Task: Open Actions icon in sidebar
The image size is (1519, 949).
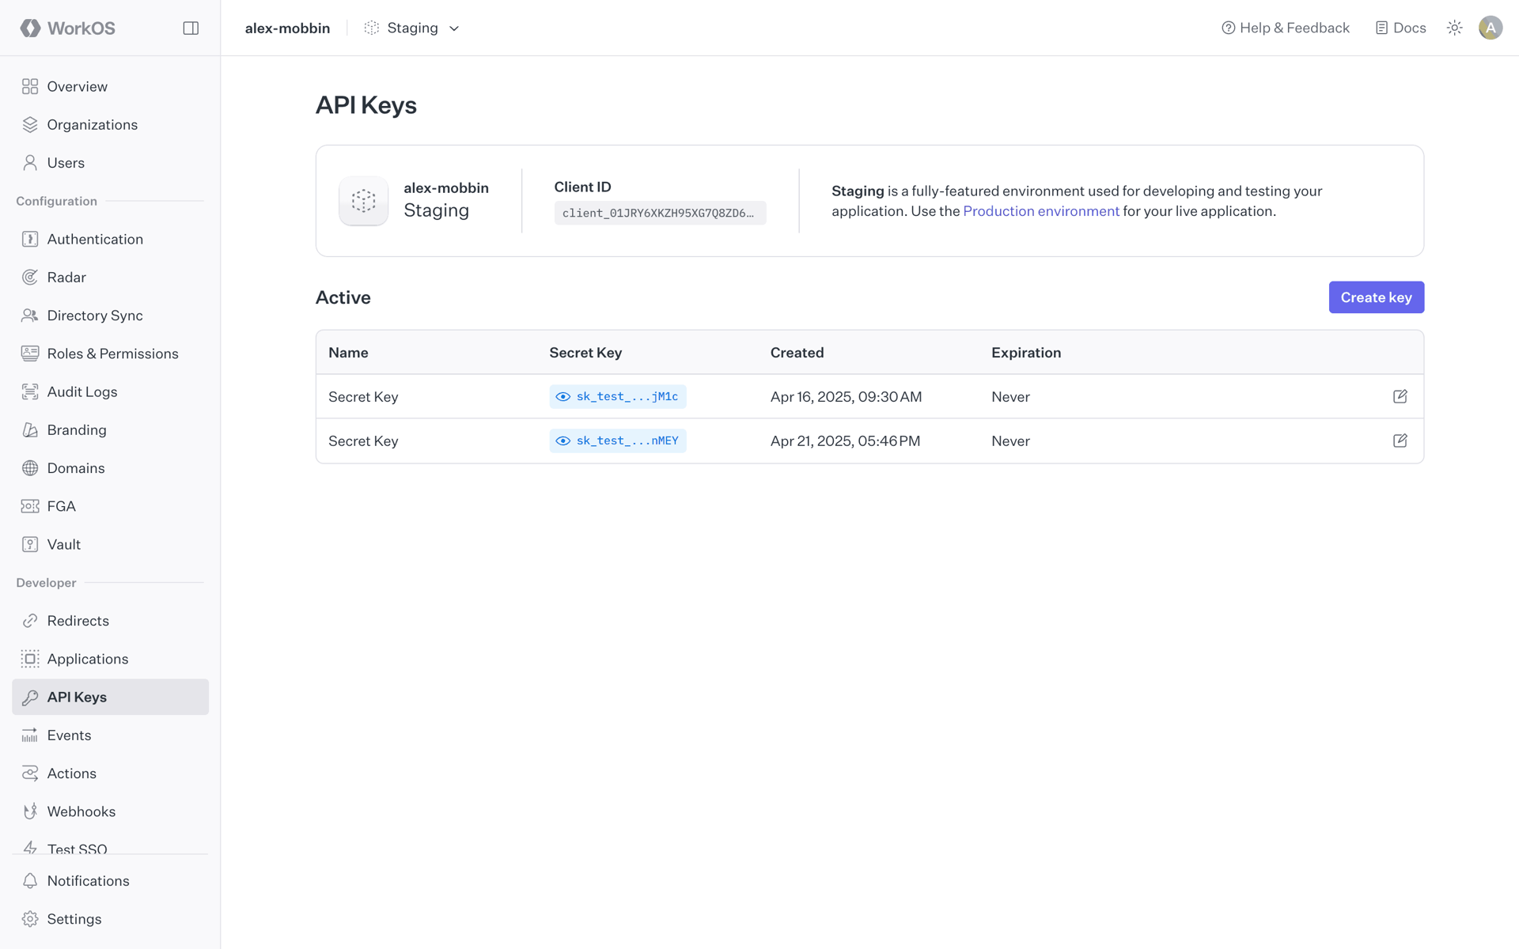Action: (x=30, y=773)
